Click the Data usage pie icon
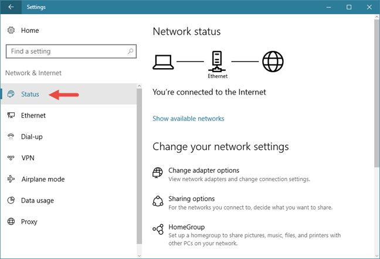This screenshot has height=259, width=380. click(x=11, y=200)
